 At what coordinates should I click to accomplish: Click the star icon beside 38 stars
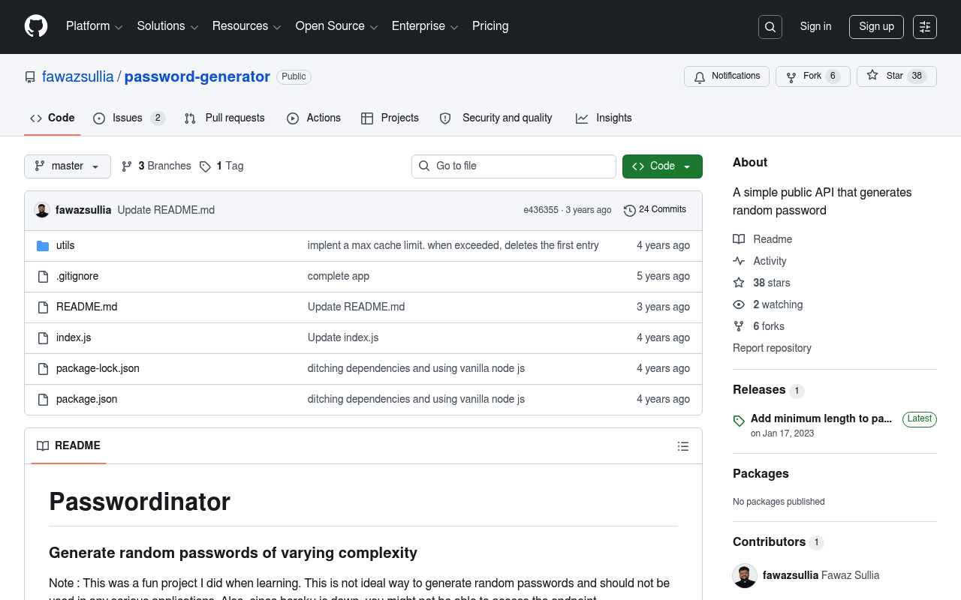point(739,283)
